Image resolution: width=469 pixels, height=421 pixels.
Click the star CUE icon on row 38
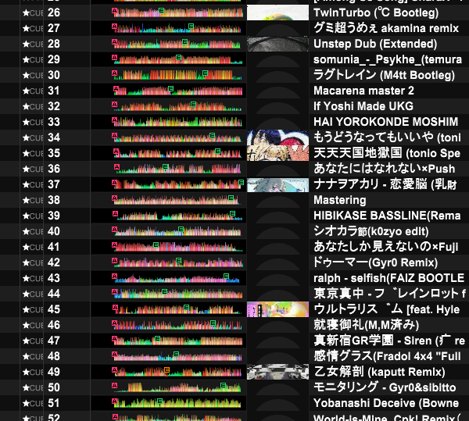pos(33,200)
